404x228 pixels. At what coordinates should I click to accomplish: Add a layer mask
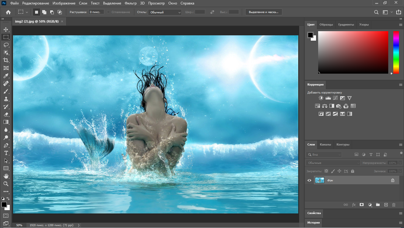pos(362,205)
